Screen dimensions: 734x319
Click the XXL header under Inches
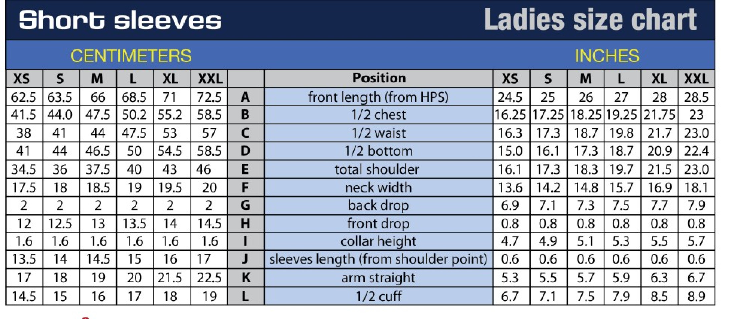(x=696, y=79)
